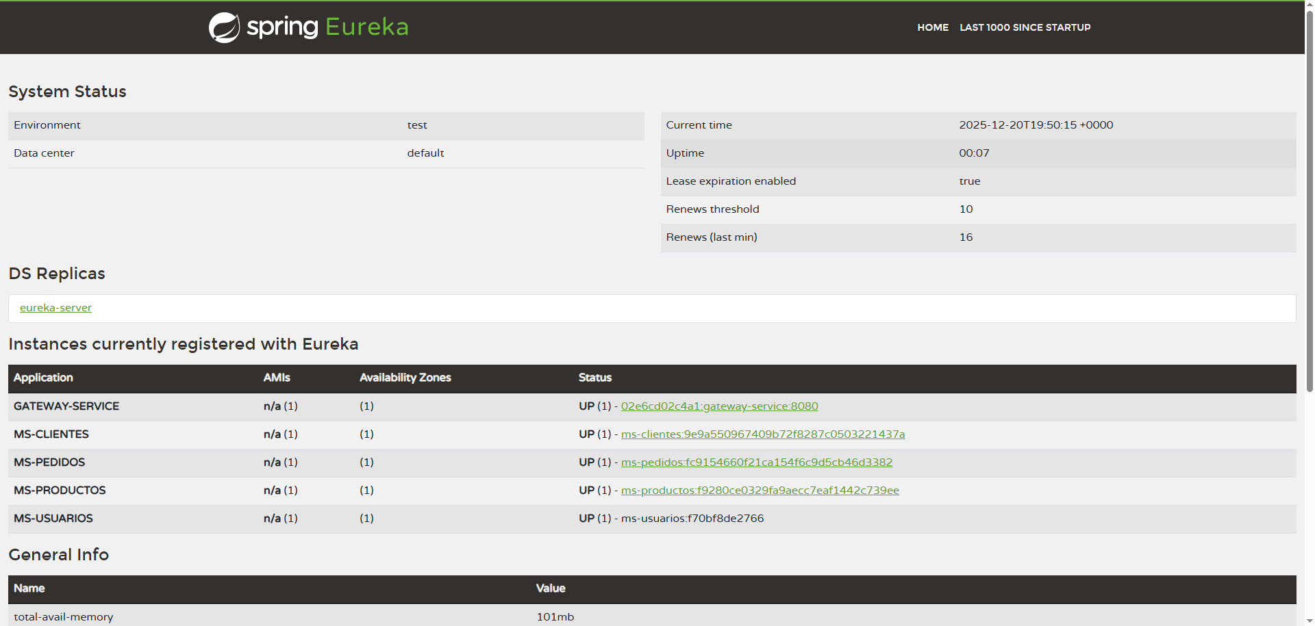Click the Renews threshold value 10
Image resolution: width=1315 pixels, height=626 pixels.
[966, 209]
